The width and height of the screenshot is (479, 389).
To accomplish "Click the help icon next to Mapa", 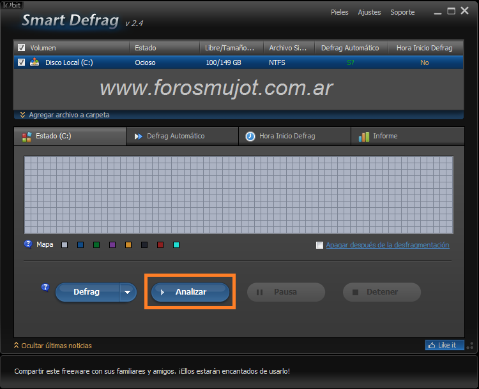I will (x=28, y=244).
